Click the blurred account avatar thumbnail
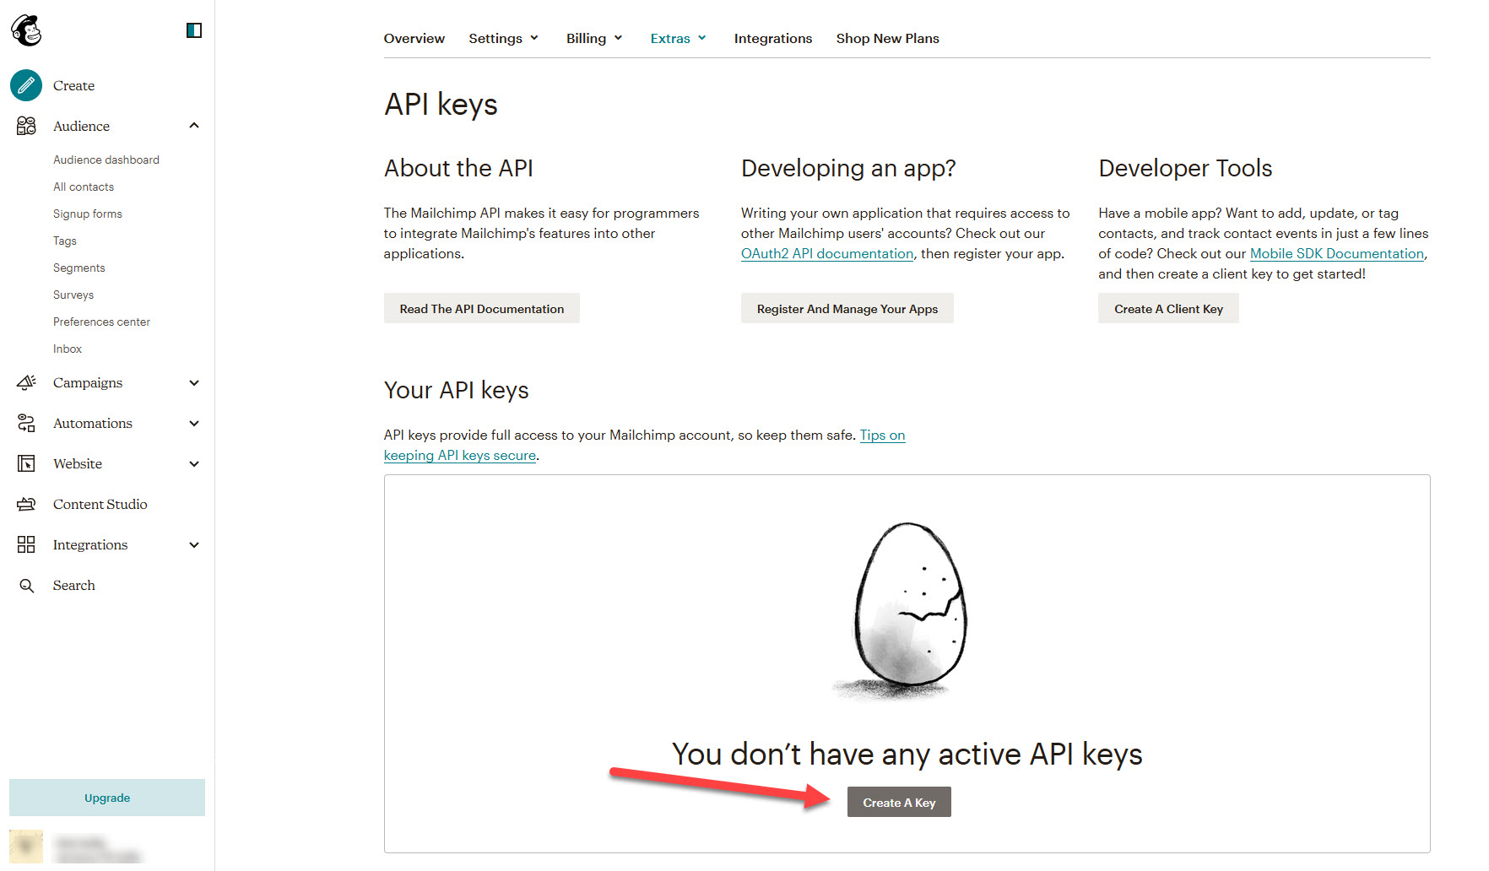Screen dimensions: 1489x871 coord(26,846)
